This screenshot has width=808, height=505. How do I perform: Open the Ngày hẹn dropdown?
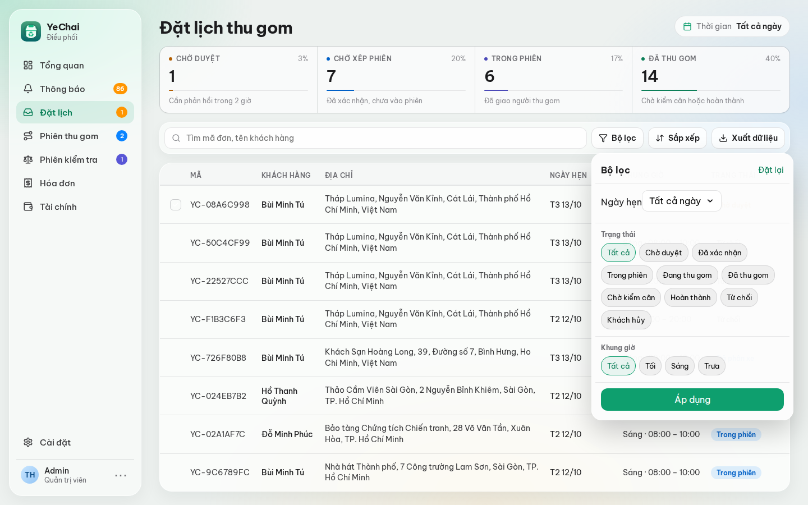coord(682,201)
